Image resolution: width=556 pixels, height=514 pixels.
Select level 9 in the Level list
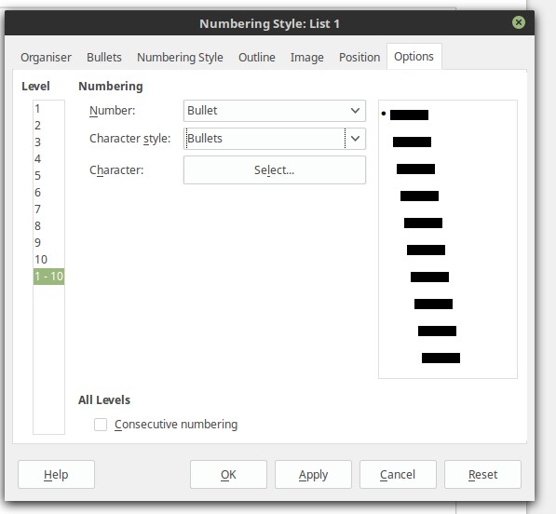coord(49,243)
